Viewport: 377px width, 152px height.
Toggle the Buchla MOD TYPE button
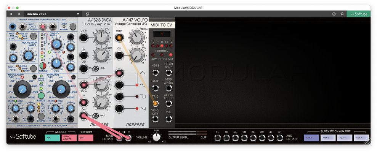[34, 68]
